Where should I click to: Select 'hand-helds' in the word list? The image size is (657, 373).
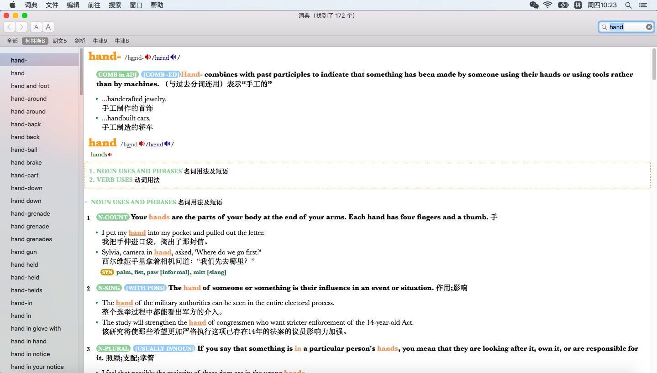point(26,290)
